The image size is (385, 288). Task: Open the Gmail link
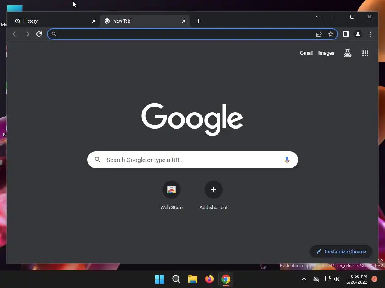(x=306, y=53)
